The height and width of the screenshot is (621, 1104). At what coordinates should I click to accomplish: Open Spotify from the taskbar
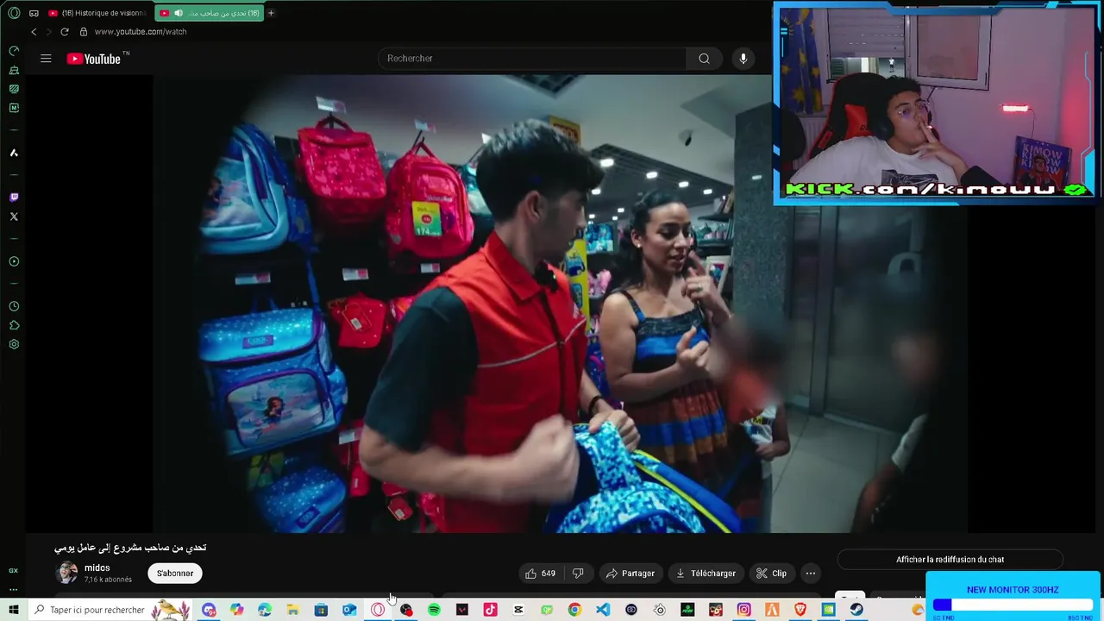[x=434, y=610]
